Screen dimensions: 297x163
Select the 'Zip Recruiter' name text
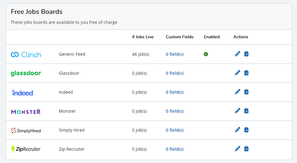[72, 149]
